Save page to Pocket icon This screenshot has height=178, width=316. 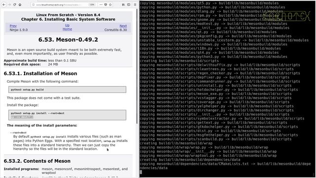[x=106, y=4]
